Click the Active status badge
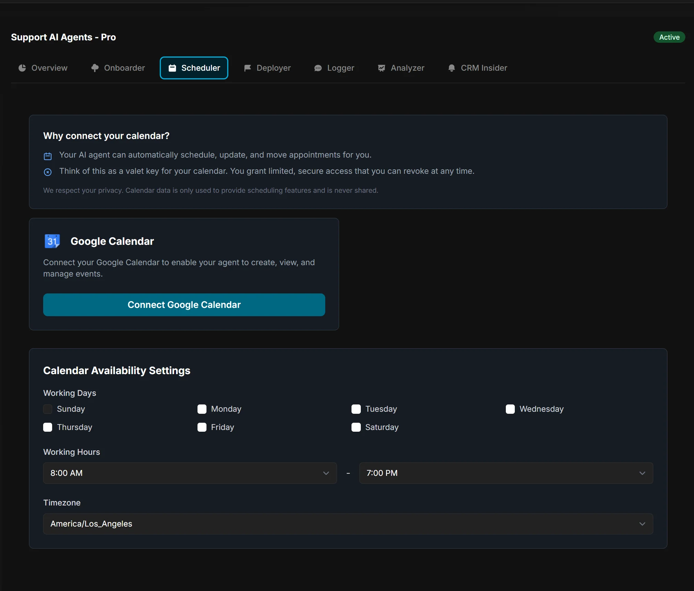Image resolution: width=694 pixels, height=591 pixels. tap(669, 37)
